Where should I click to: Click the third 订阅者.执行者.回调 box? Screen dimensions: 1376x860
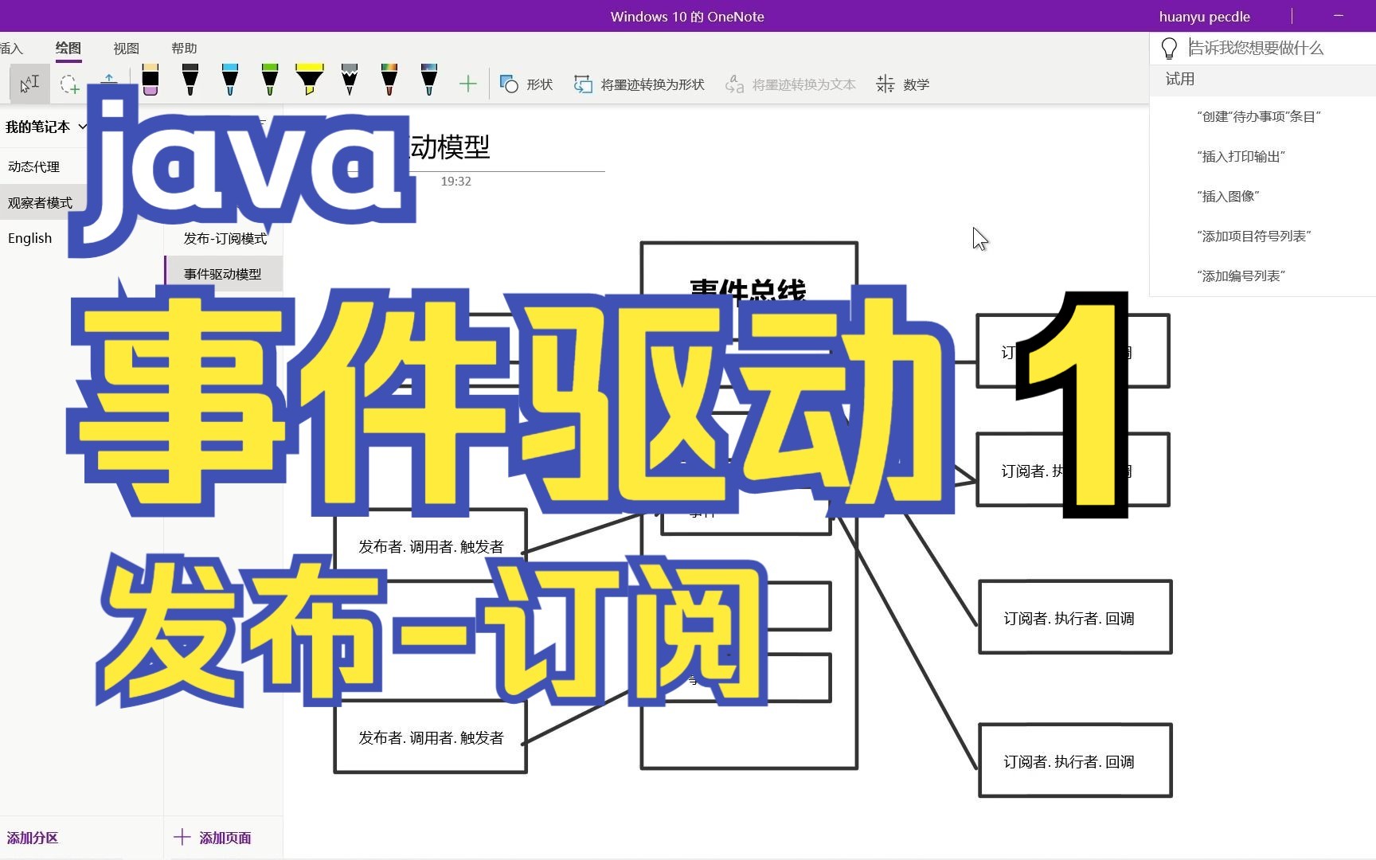(x=1075, y=618)
